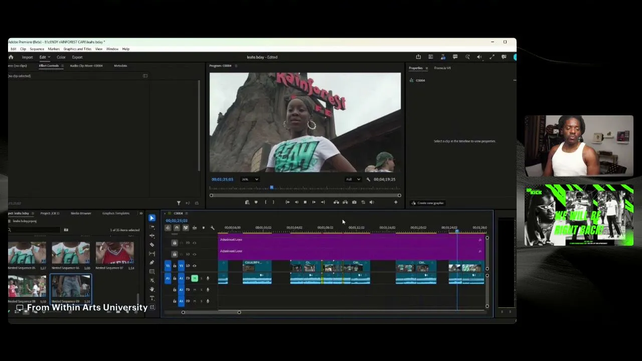Select the Razor tool
The width and height of the screenshot is (642, 361).
152,245
